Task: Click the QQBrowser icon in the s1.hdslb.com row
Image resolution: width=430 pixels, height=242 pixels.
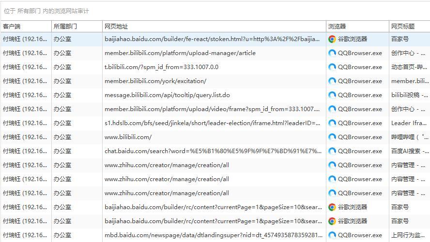Action: [x=332, y=123]
